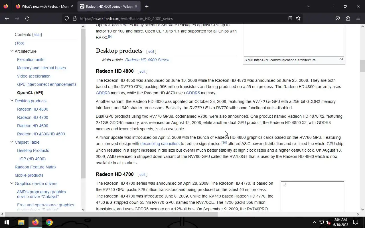Open citation reference [10]

point(224,142)
